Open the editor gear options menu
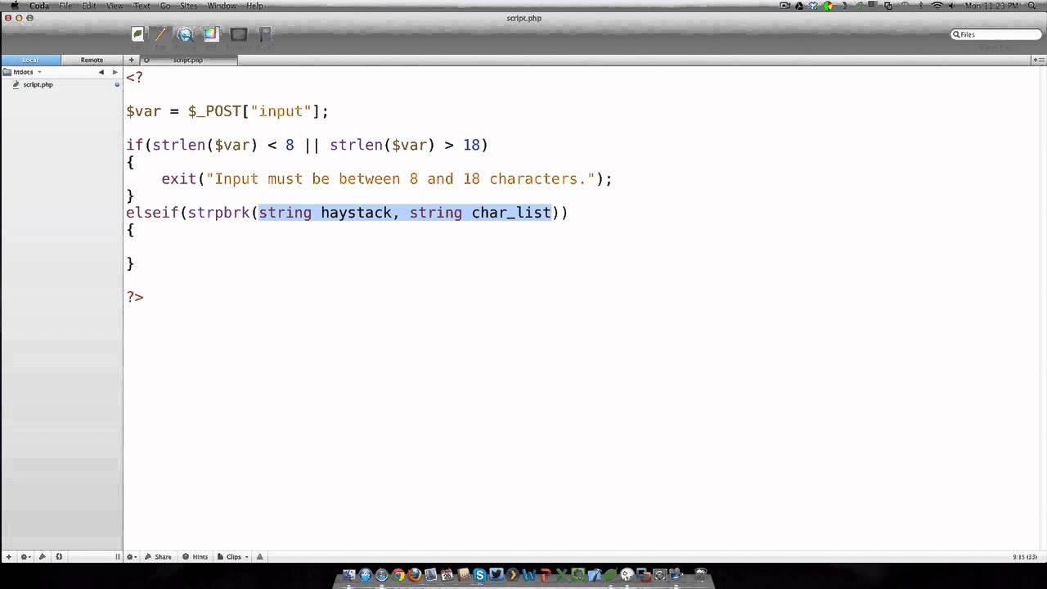The width and height of the screenshot is (1047, 589). 132,557
